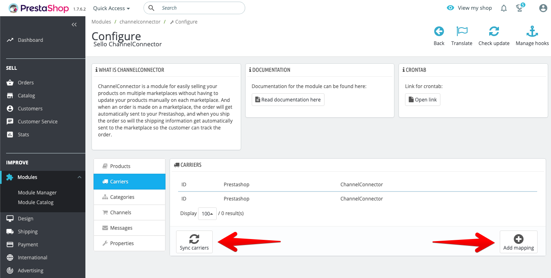Open the Quick Access dropdown

click(x=111, y=8)
